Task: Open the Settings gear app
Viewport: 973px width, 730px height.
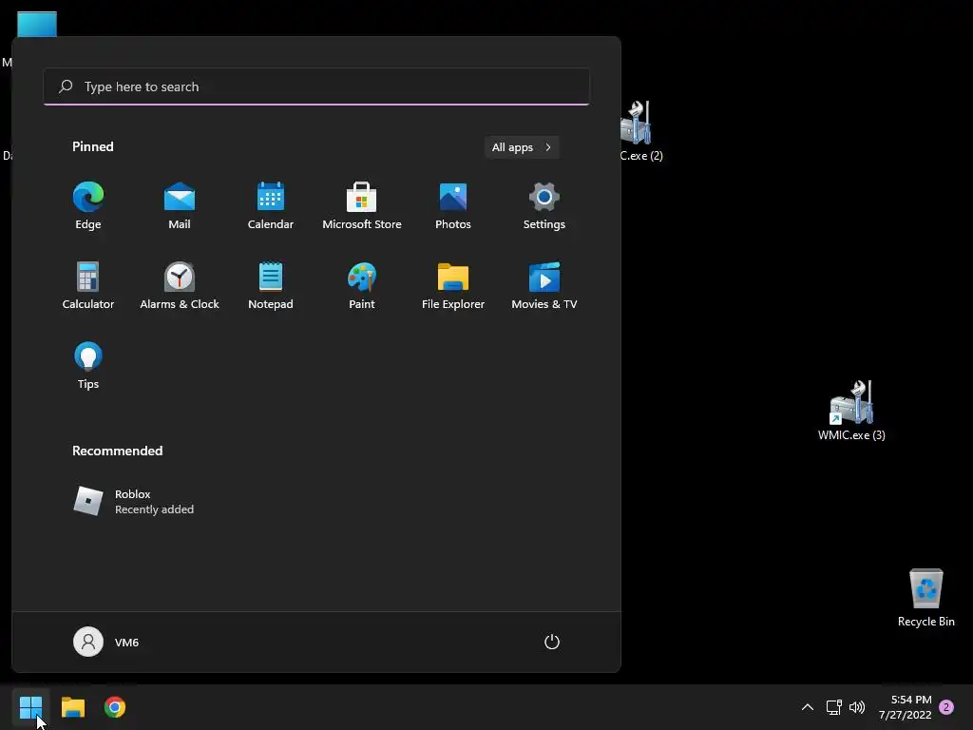Action: pos(544,206)
